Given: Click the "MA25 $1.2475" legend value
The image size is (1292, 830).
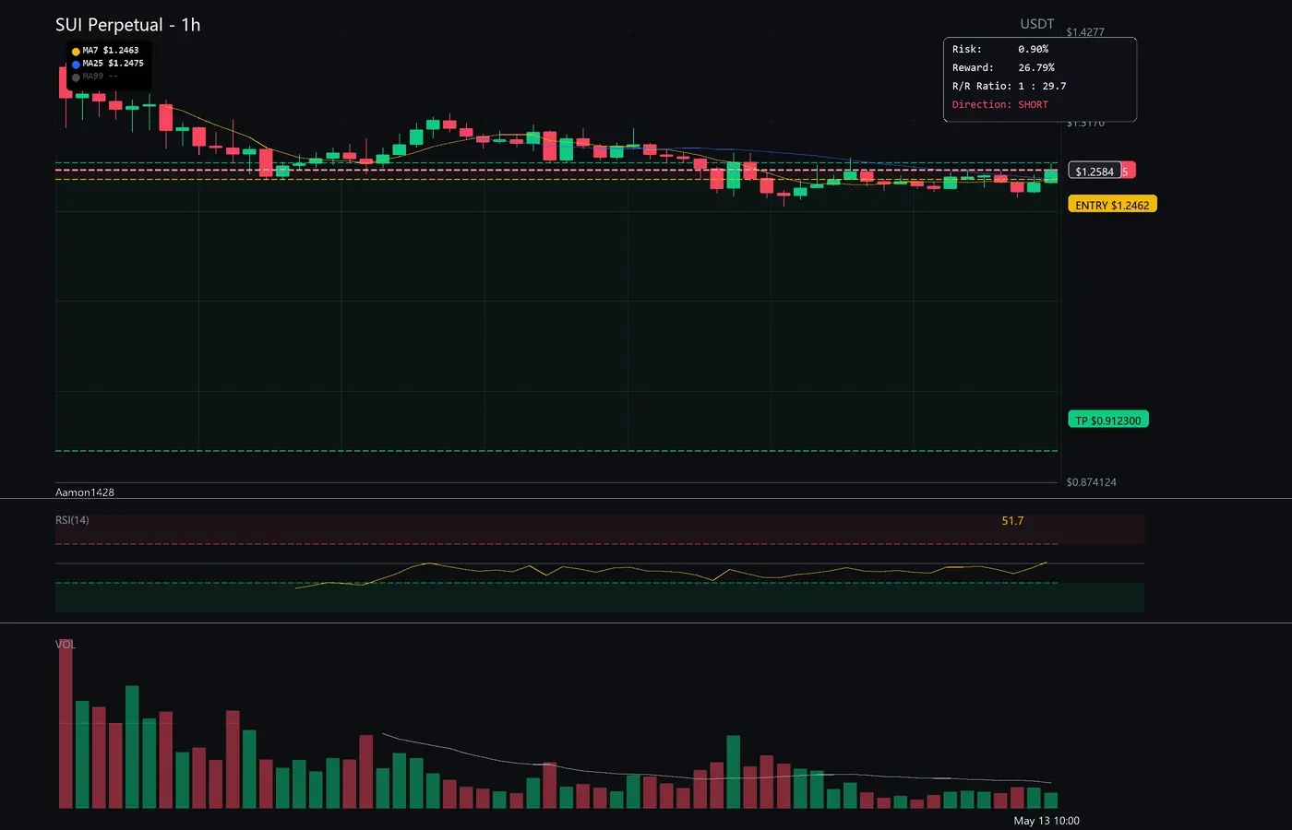Looking at the screenshot, I should point(114,64).
